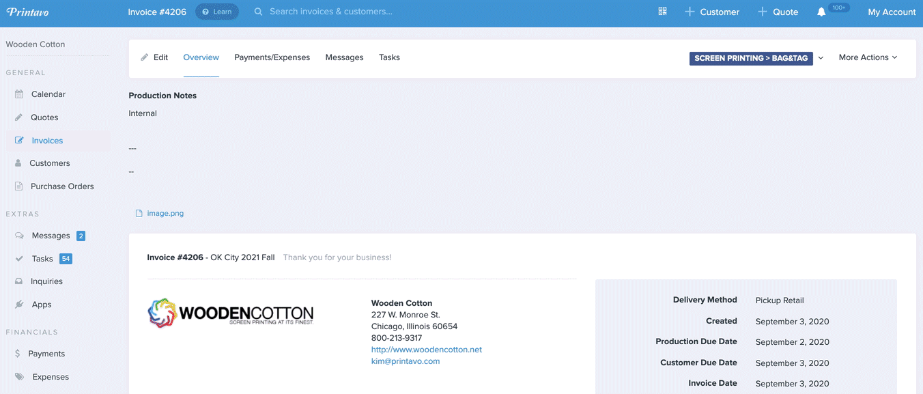Click the tasks count badge 54
923x394 pixels.
66,259
